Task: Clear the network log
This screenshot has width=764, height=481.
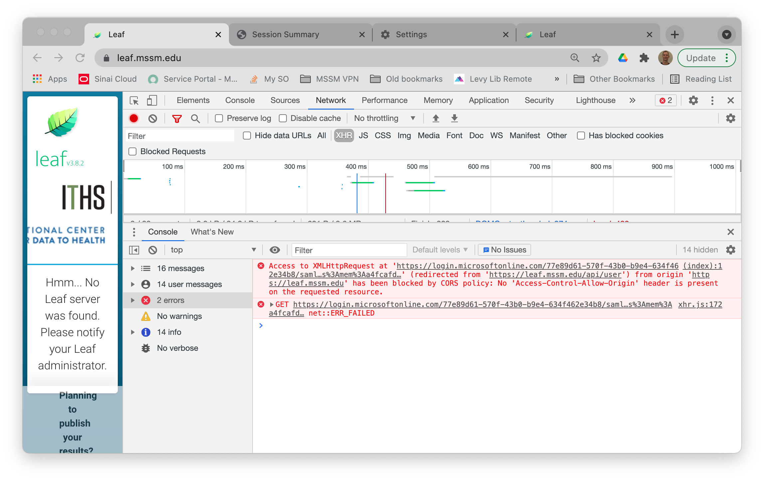Action: [153, 118]
